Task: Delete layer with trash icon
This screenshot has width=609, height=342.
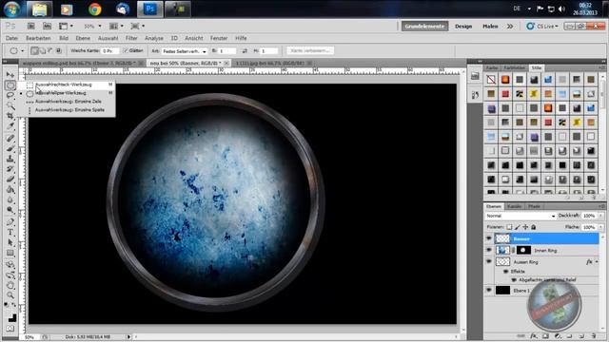Action: [x=594, y=335]
